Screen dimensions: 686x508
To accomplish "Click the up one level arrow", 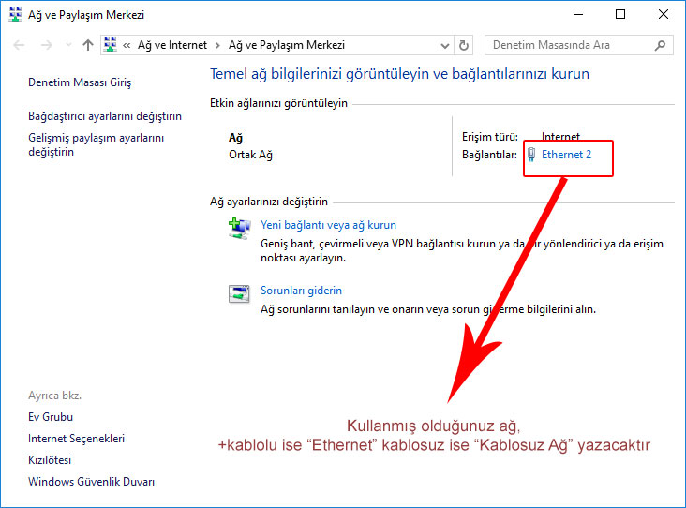I will point(87,45).
